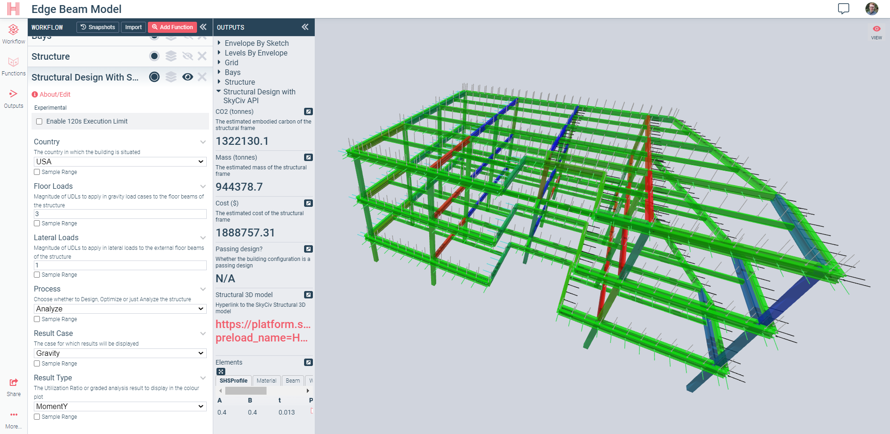Viewport: 890px width, 434px height.
Task: Open the comments chat icon
Action: 843,9
